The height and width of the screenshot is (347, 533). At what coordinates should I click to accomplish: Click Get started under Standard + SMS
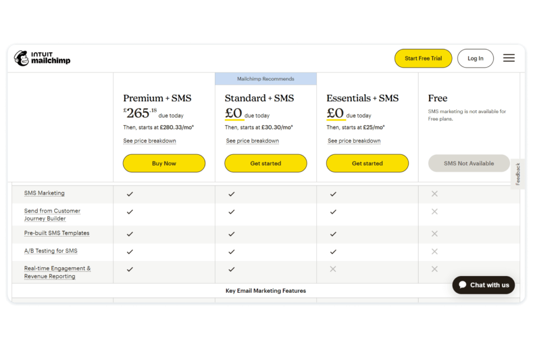click(265, 163)
